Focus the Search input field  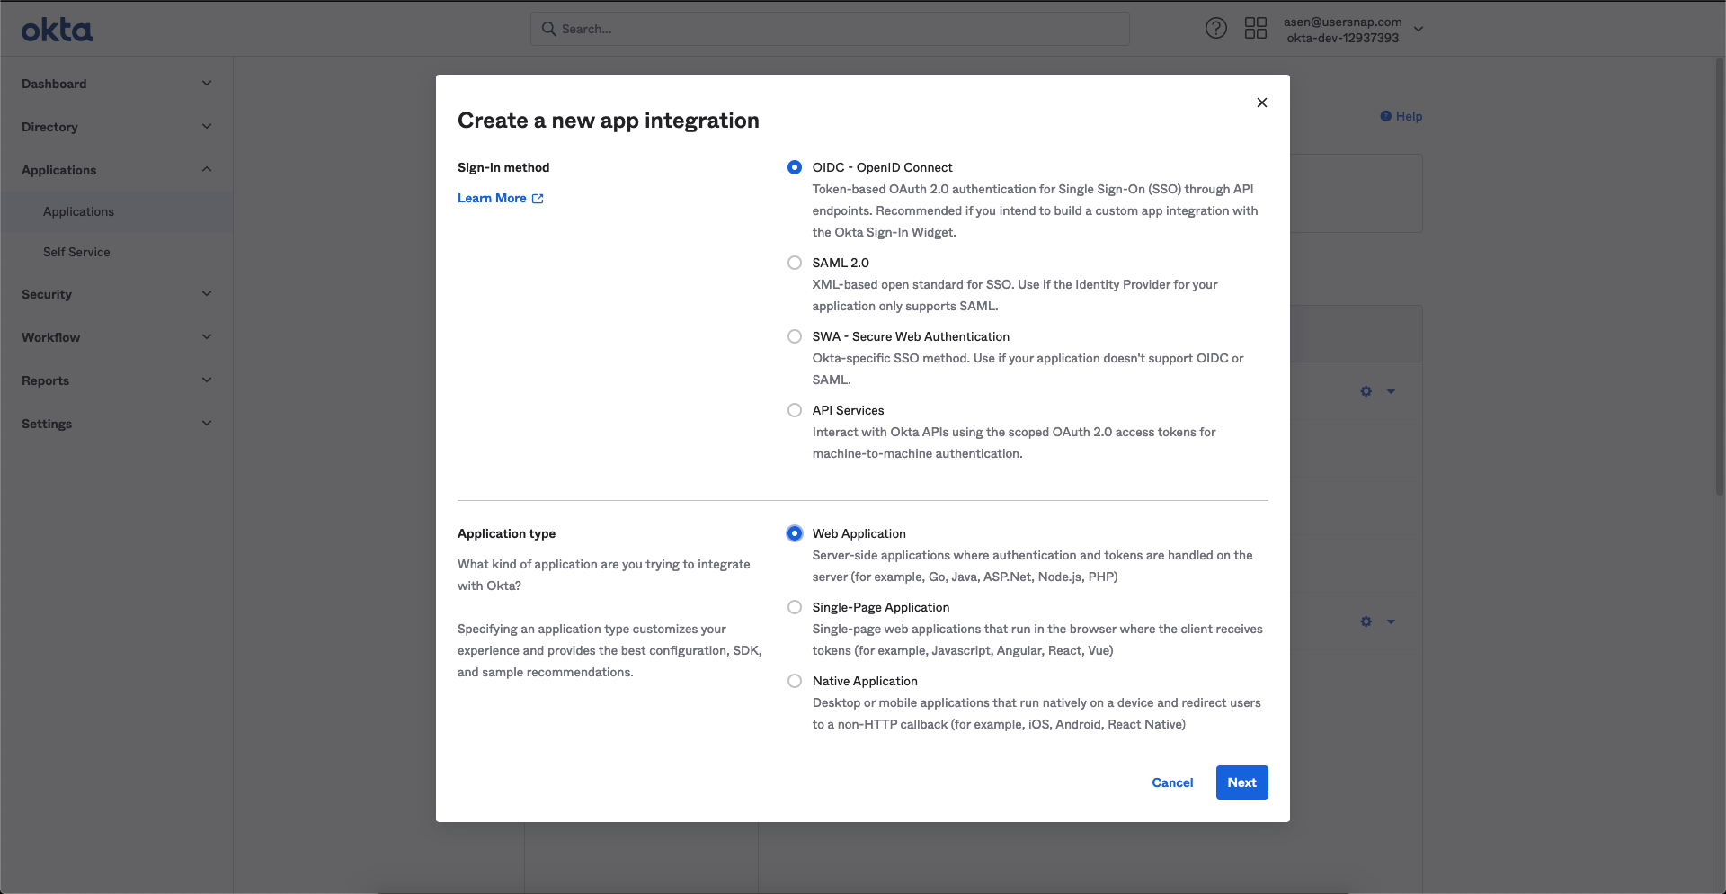pyautogui.click(x=830, y=29)
